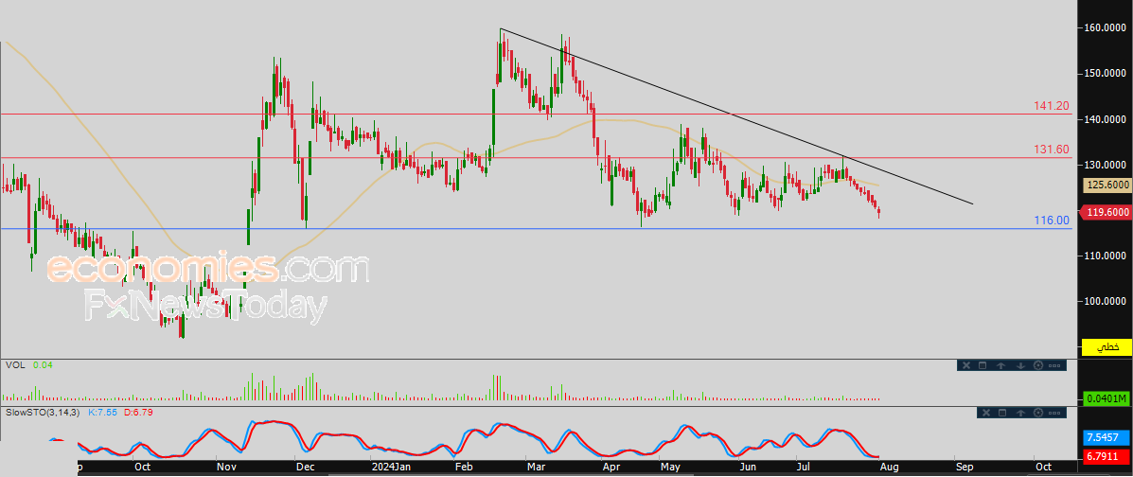Image resolution: width=1133 pixels, height=477 pixels.
Task: Select the 116.00 support level label
Action: tap(1050, 221)
